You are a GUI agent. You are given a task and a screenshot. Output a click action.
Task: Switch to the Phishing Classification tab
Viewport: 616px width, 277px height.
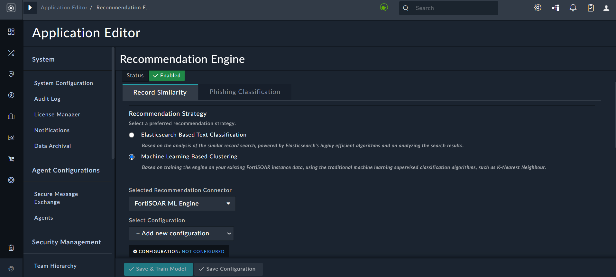[x=245, y=92]
